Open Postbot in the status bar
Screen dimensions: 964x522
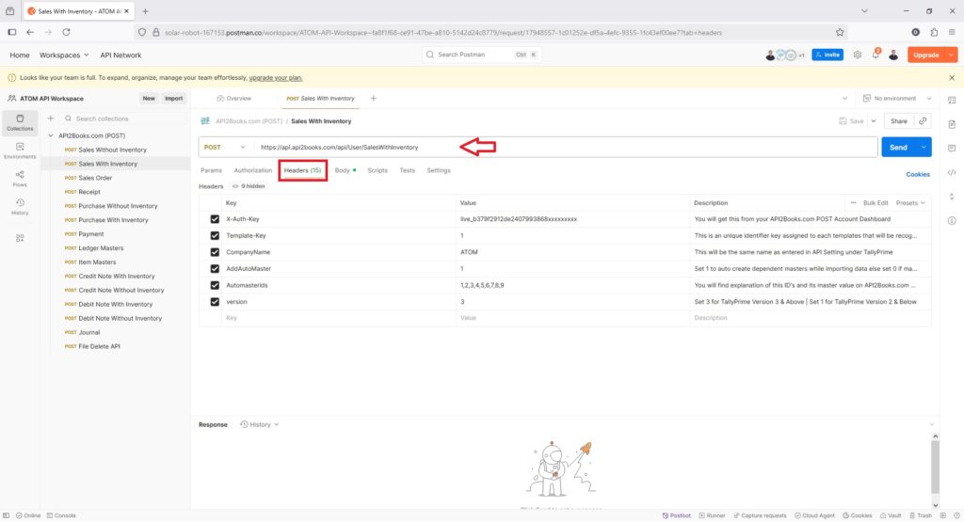676,515
